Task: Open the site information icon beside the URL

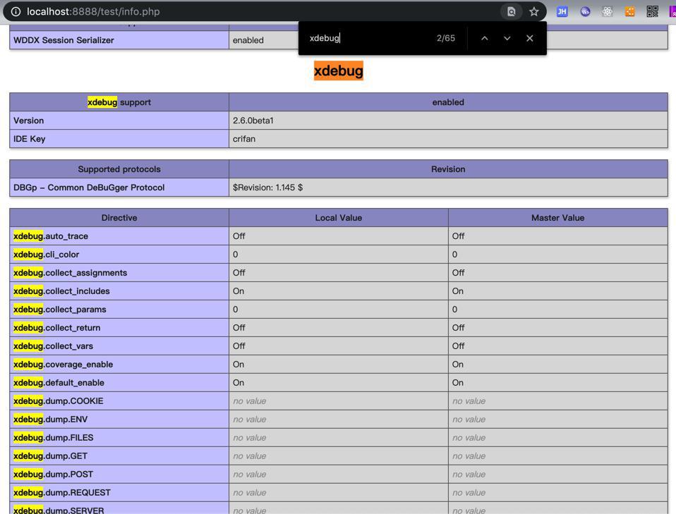Action: (x=16, y=11)
